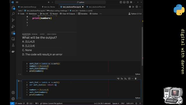Open the Testing flask view
186x105 pixels.
13,45
